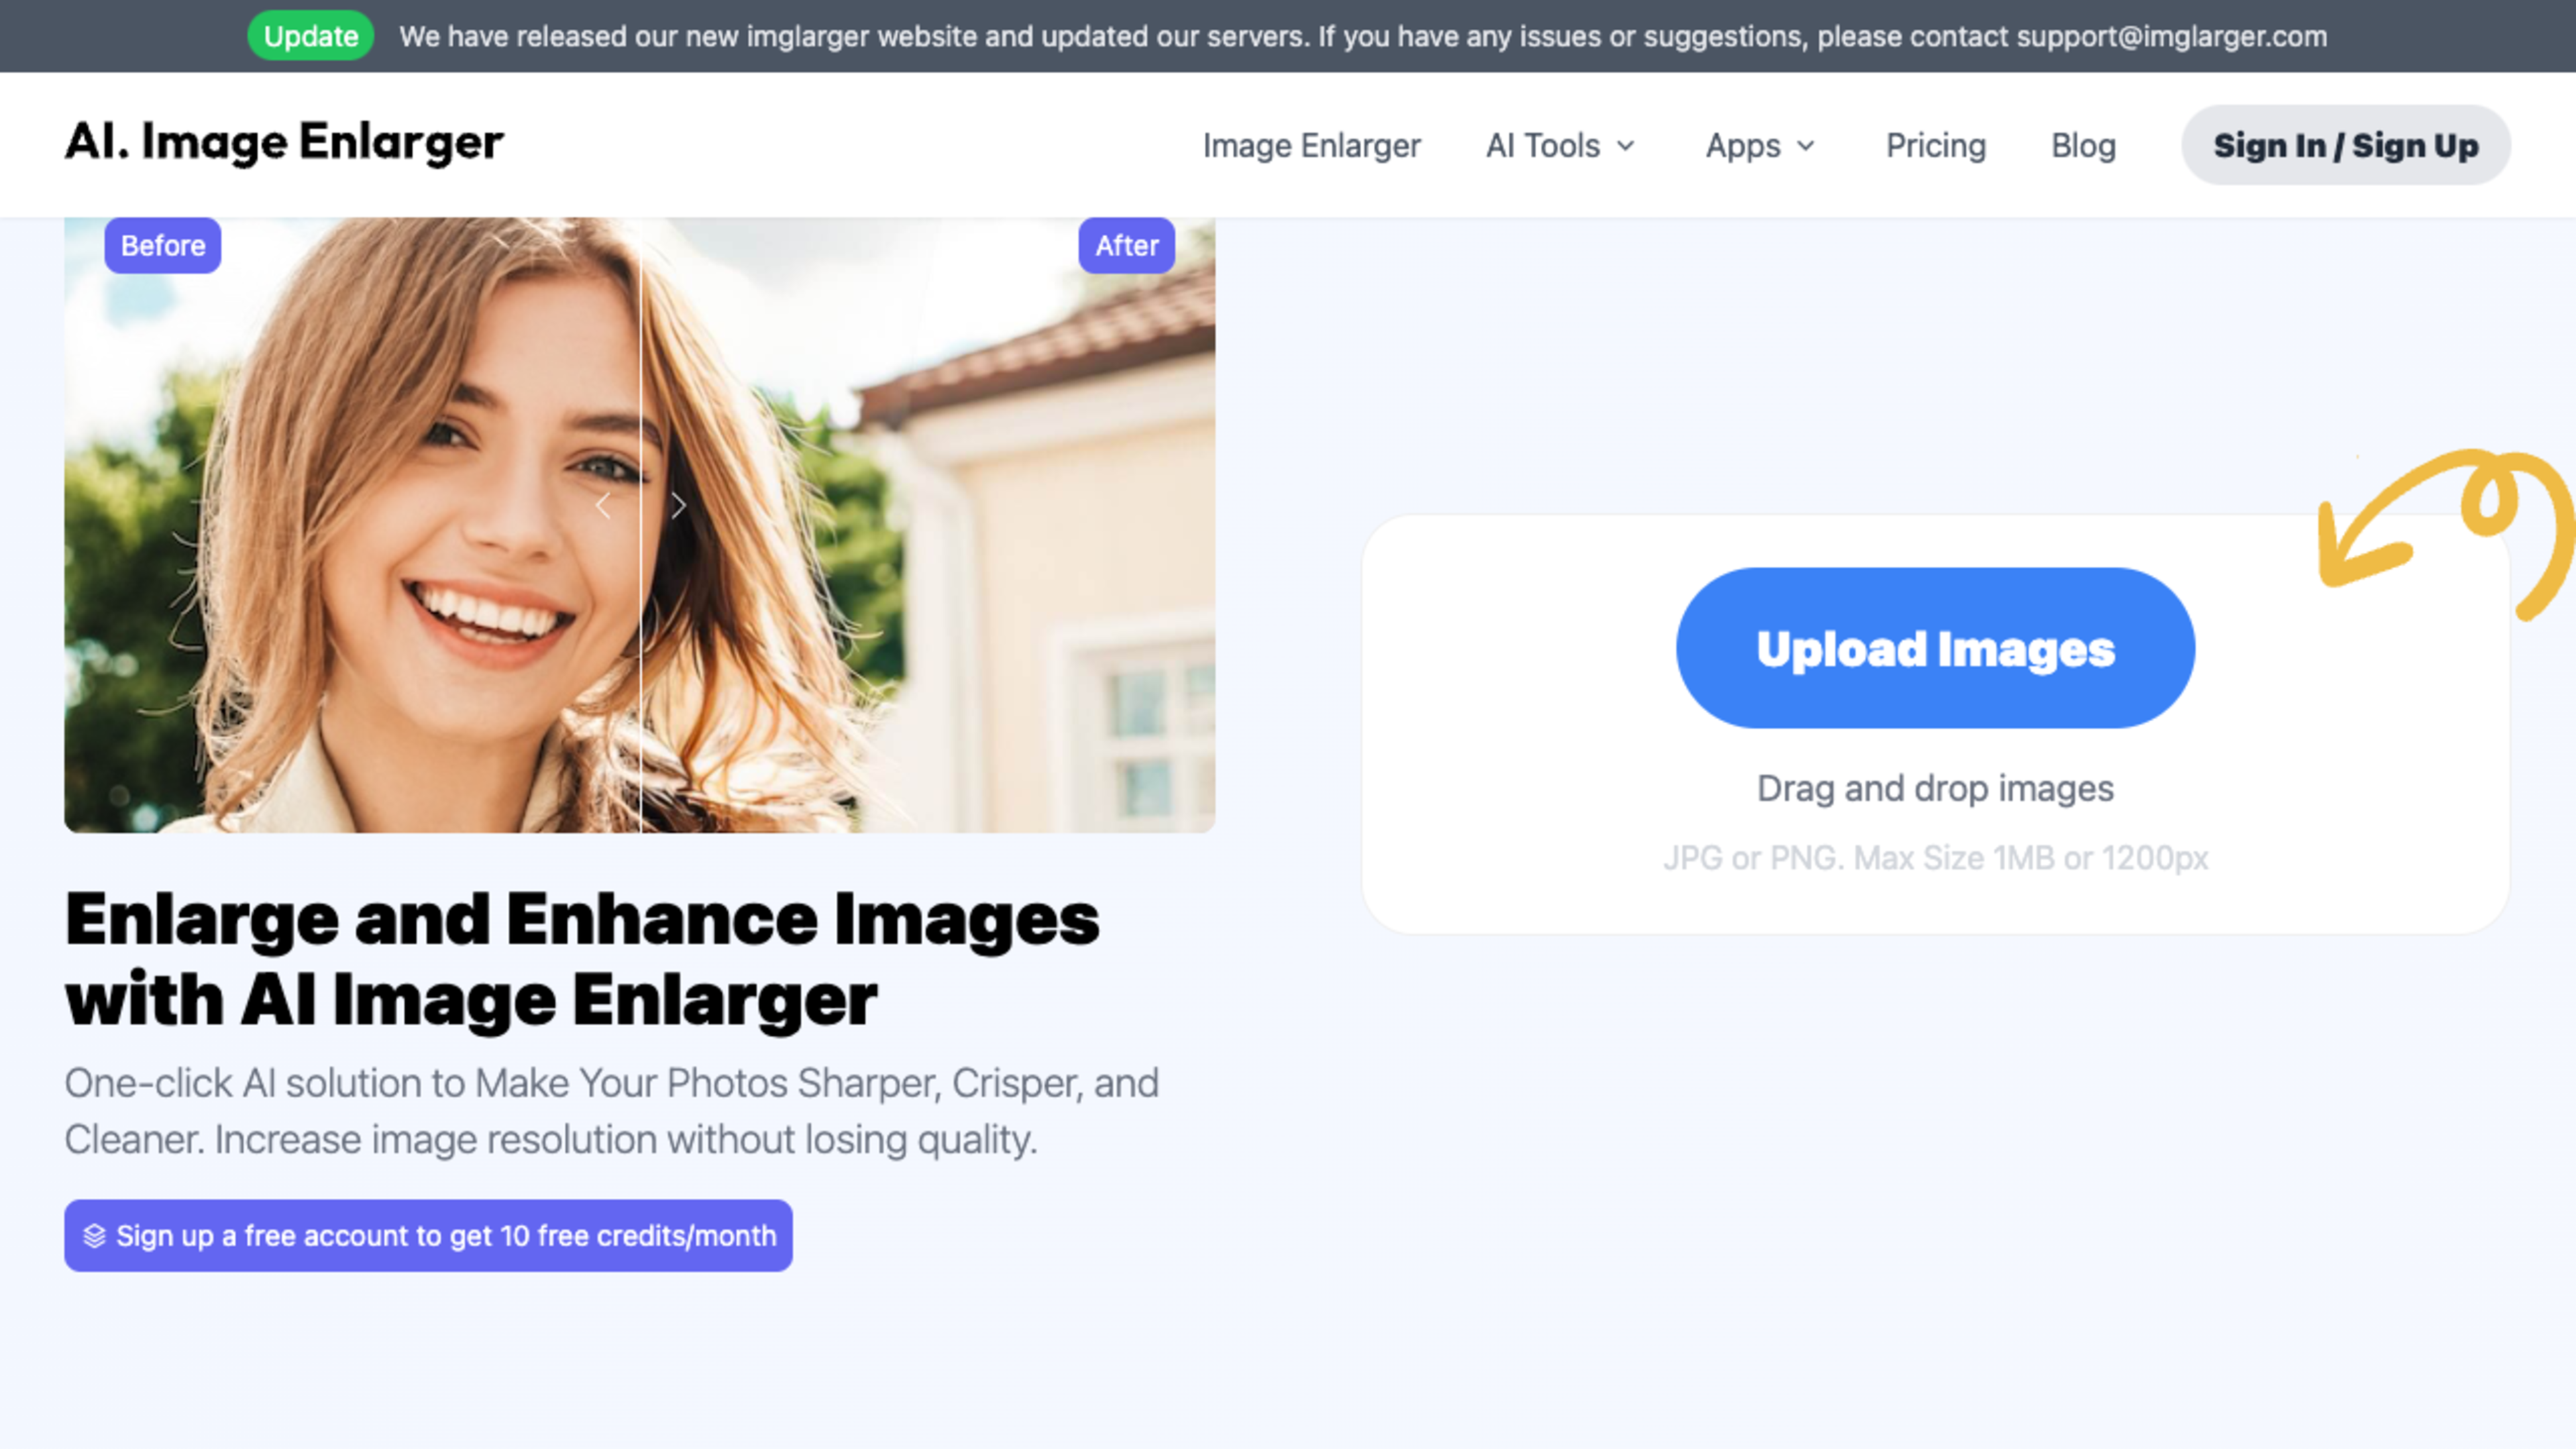This screenshot has height=1449, width=2576.
Task: Click the AI Tools chevron expander arrow
Action: pyautogui.click(x=1629, y=145)
